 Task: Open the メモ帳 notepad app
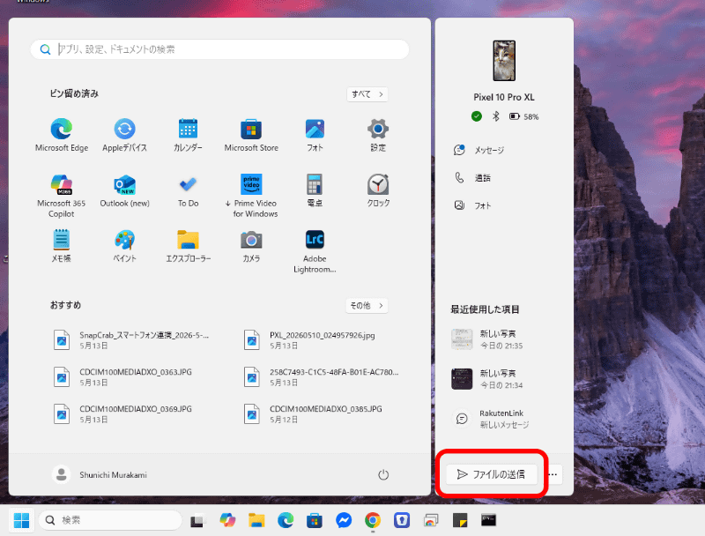click(62, 246)
